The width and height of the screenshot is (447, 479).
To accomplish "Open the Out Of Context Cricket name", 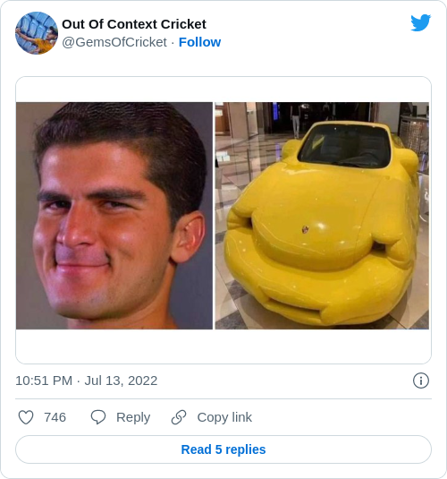I will (134, 24).
